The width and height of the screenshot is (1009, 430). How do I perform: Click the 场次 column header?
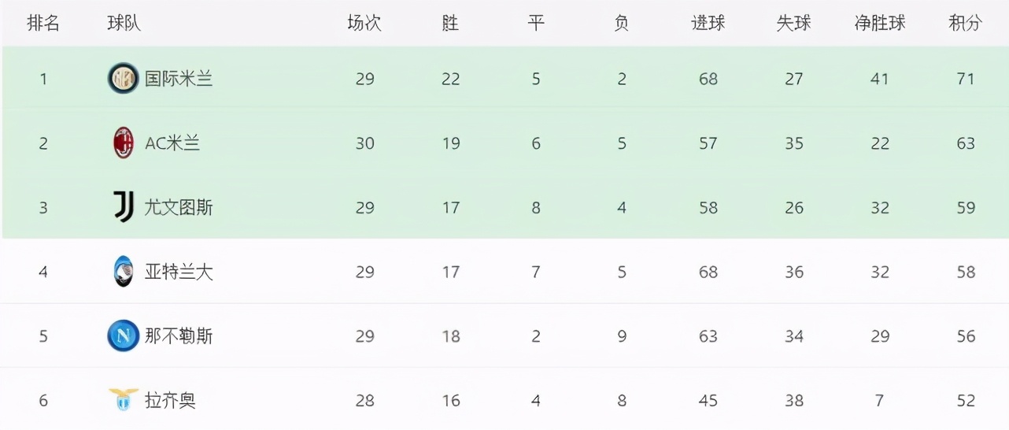(x=364, y=24)
